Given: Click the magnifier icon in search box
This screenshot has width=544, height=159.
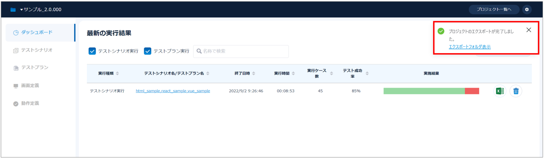Looking at the screenshot, I should click(199, 51).
